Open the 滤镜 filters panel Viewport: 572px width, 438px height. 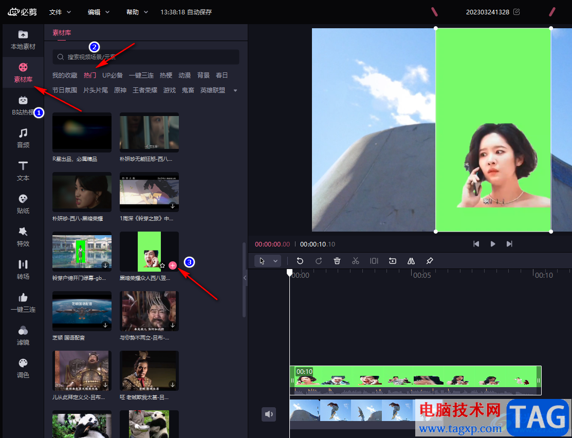[x=23, y=336]
